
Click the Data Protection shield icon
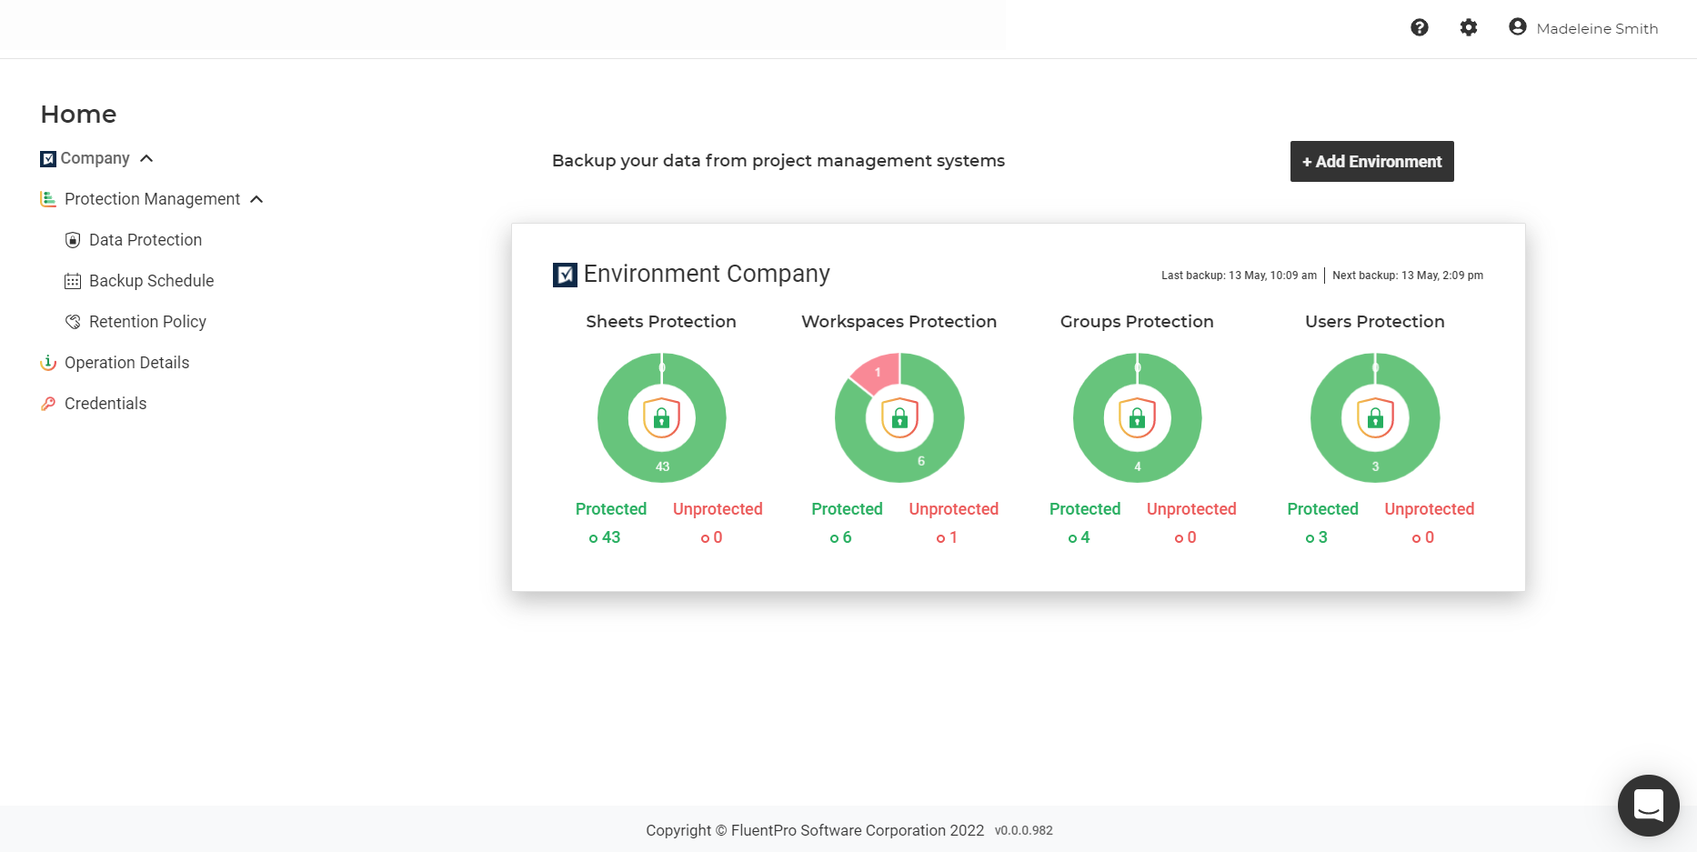click(73, 240)
